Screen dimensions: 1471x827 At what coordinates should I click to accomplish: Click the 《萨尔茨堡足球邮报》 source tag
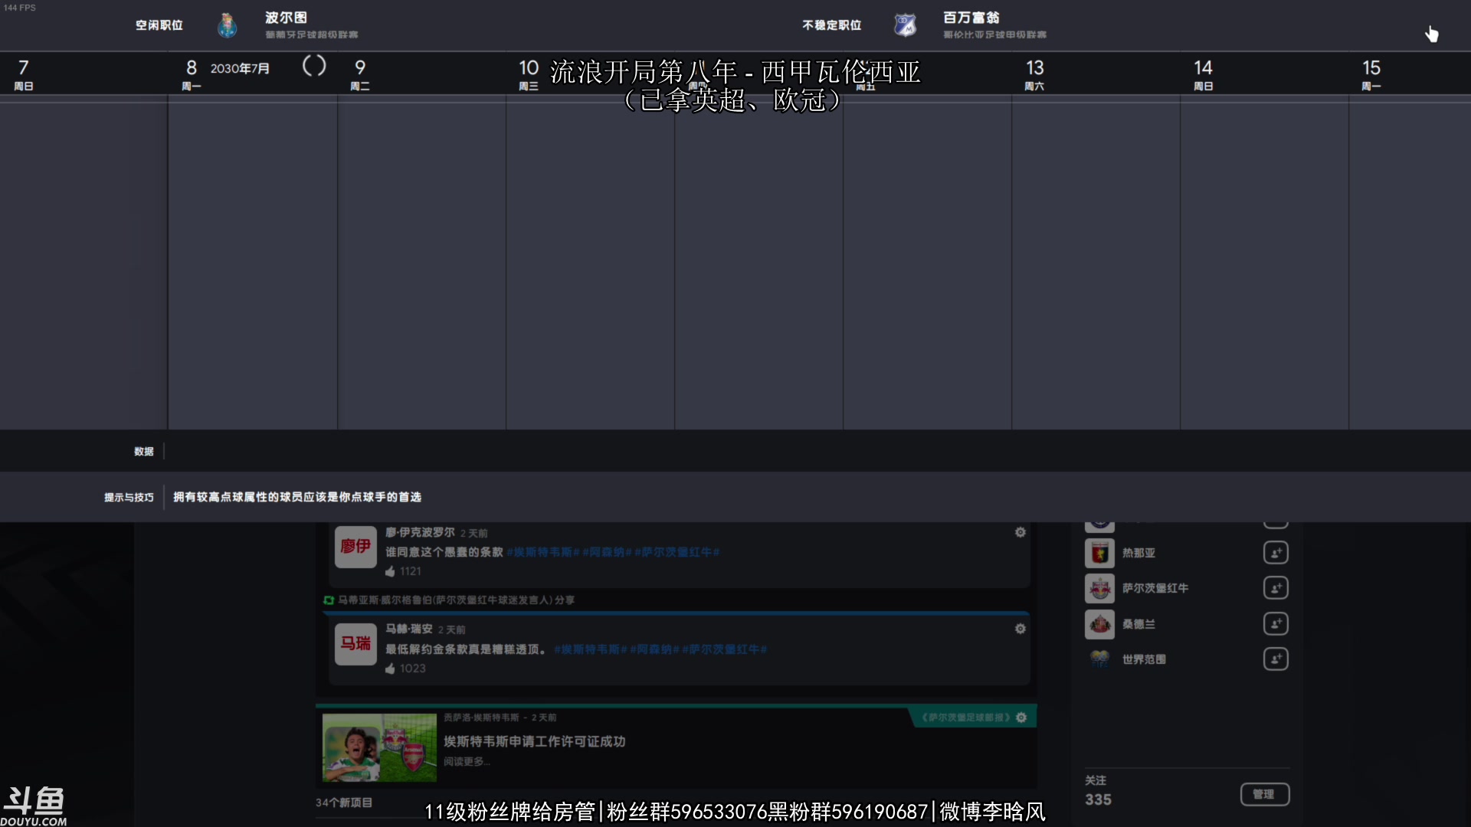[x=966, y=717]
